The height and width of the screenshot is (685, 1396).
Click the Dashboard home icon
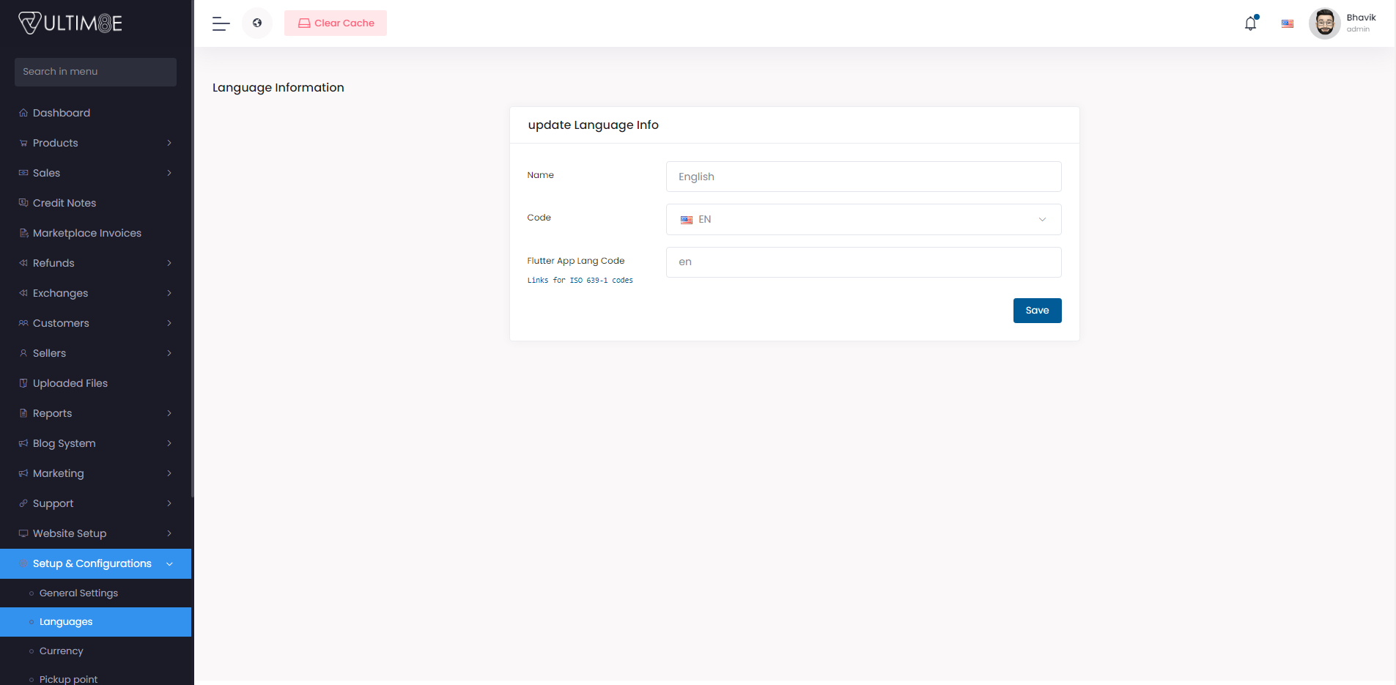pos(23,113)
